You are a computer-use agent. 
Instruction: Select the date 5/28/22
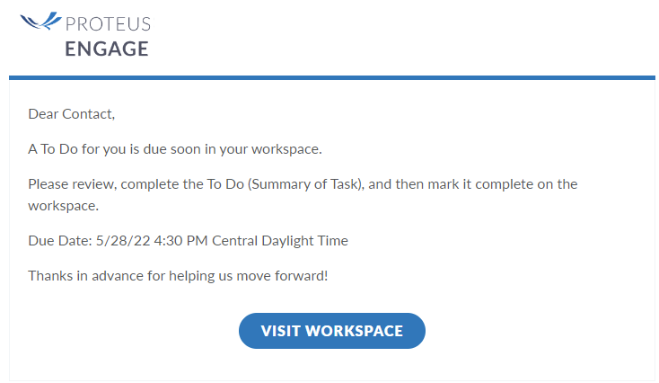point(123,241)
